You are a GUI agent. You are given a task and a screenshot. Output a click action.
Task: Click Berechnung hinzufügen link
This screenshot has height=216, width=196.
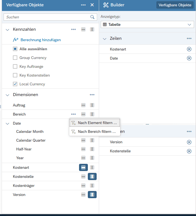click(40, 40)
